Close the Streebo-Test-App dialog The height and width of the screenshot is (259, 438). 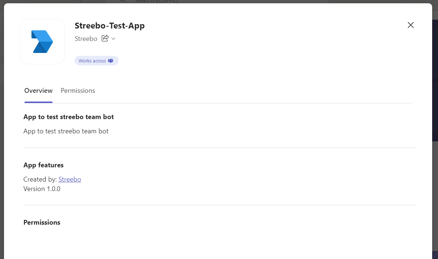(x=410, y=25)
